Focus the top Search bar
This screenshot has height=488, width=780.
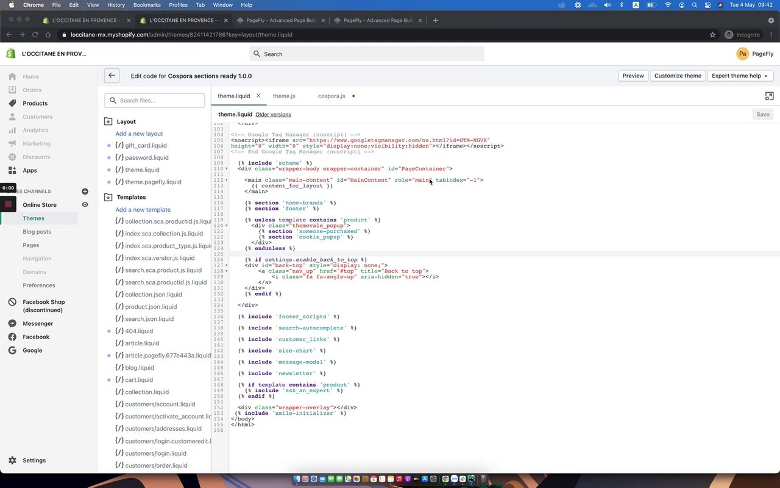point(367,54)
